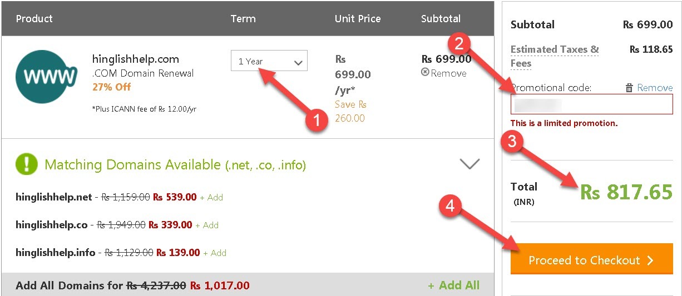The height and width of the screenshot is (296, 682).
Task: Click the green exclamation Matching Domains icon
Action: [27, 164]
